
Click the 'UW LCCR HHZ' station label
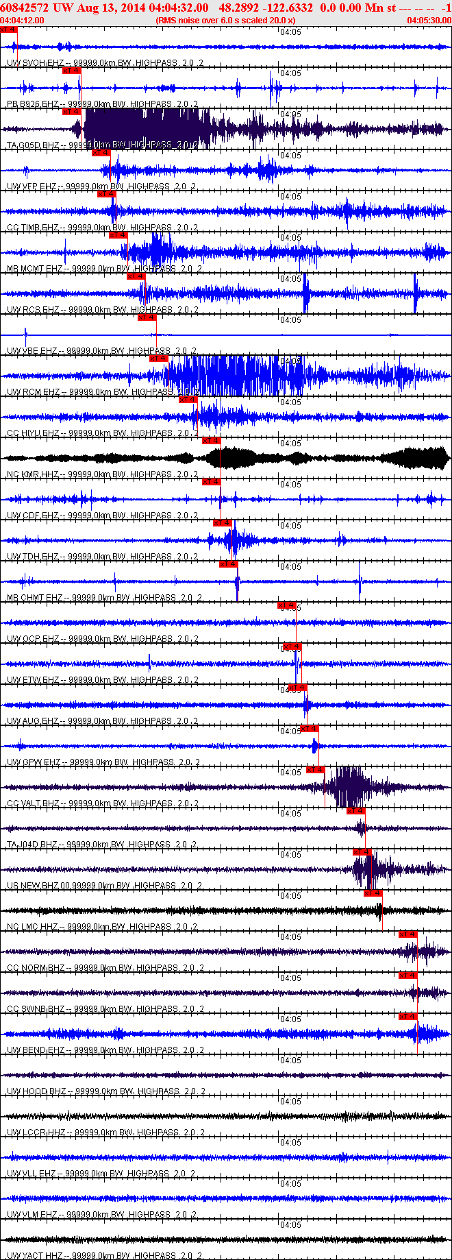[x=36, y=1132]
